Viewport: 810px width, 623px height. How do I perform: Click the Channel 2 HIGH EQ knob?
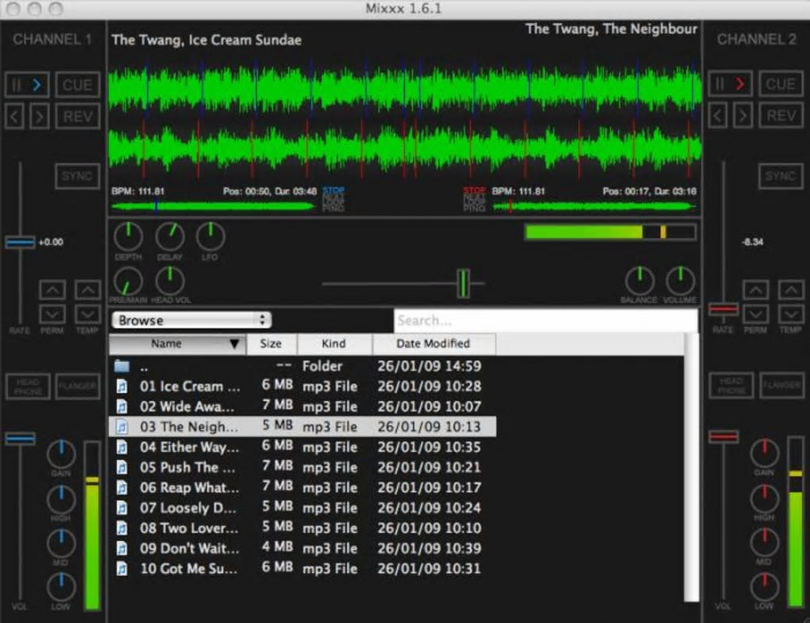pos(765,498)
